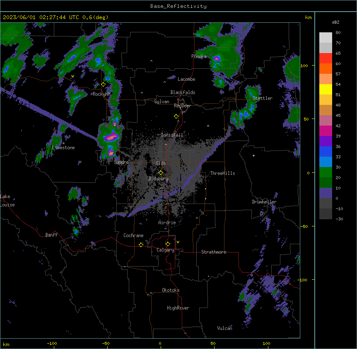This screenshot has height=349, width=357.
Task: Click the ThreeHills label
Action: [x=222, y=173]
